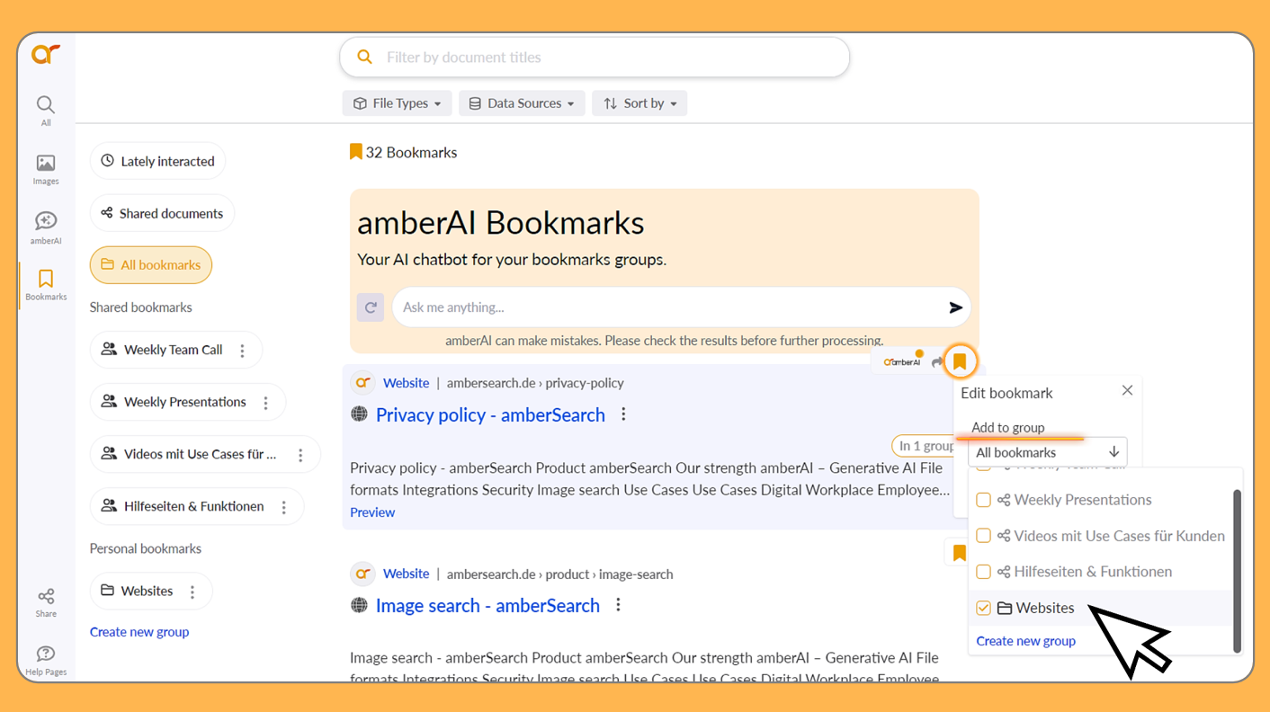Viewport: 1270px width, 712px height.
Task: Click the amberAI badge above Privacy policy
Action: click(x=902, y=361)
